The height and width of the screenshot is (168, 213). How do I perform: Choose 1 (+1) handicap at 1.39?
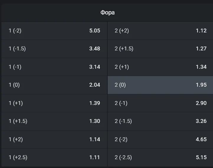(x=54, y=103)
